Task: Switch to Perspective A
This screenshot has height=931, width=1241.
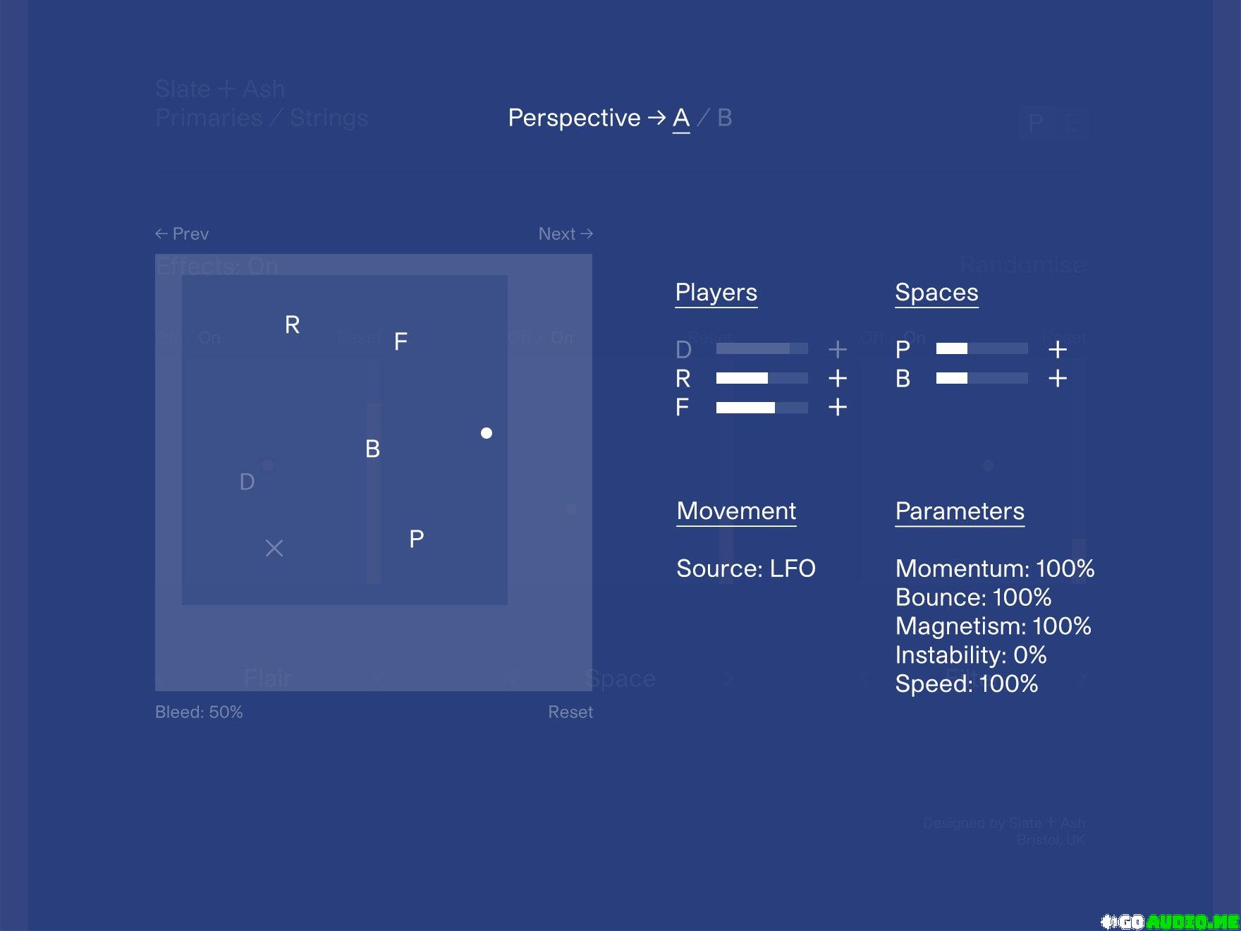Action: (x=681, y=118)
